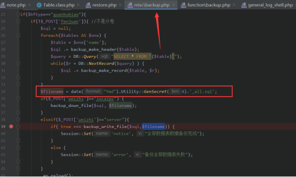The height and width of the screenshot is (177, 296).
Task: Click the PHP file icon on restore.php tab
Action: [88, 5]
